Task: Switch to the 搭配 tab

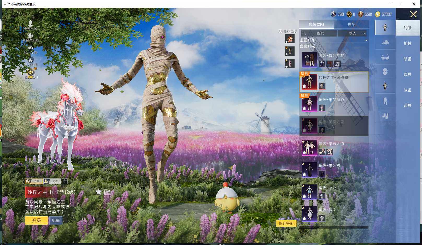Action: (x=351, y=24)
